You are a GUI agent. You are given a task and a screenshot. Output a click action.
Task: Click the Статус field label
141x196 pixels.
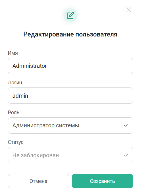tap(16, 142)
